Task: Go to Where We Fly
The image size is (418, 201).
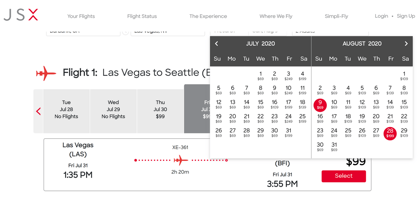Action: point(276,16)
